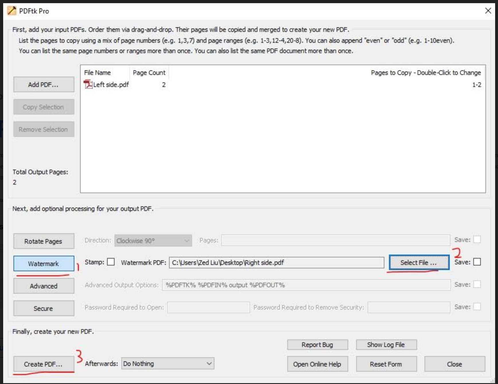Open the Advanced output options button
Viewport: 498px width, 384px height.
44,286
